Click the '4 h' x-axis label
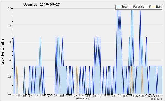Image resolution: width=165 pixels, height=101 pixels. tap(37, 96)
